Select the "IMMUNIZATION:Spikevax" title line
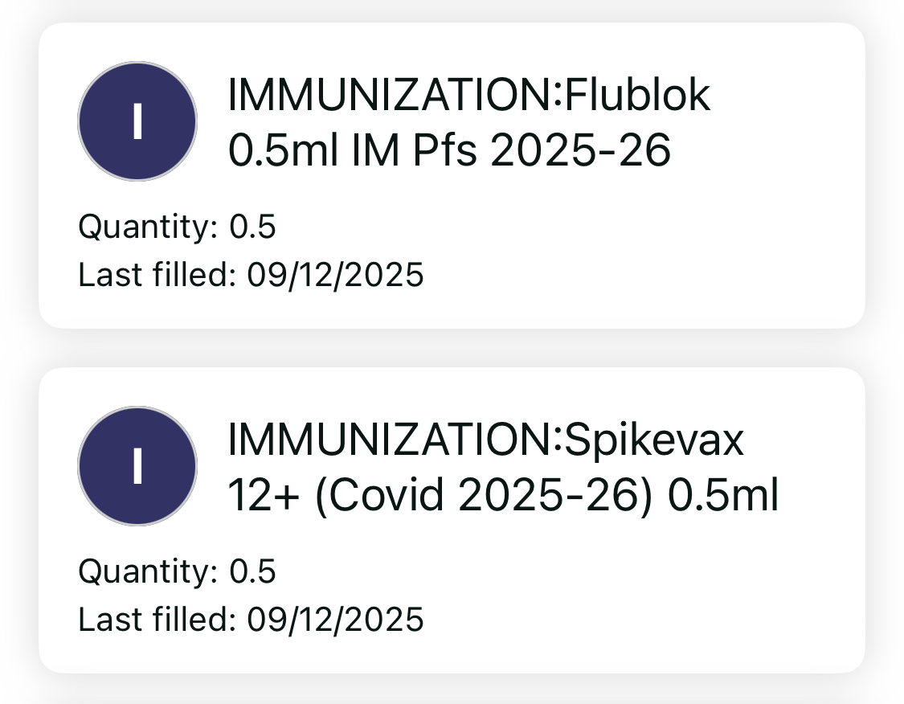This screenshot has width=904, height=704. point(486,441)
